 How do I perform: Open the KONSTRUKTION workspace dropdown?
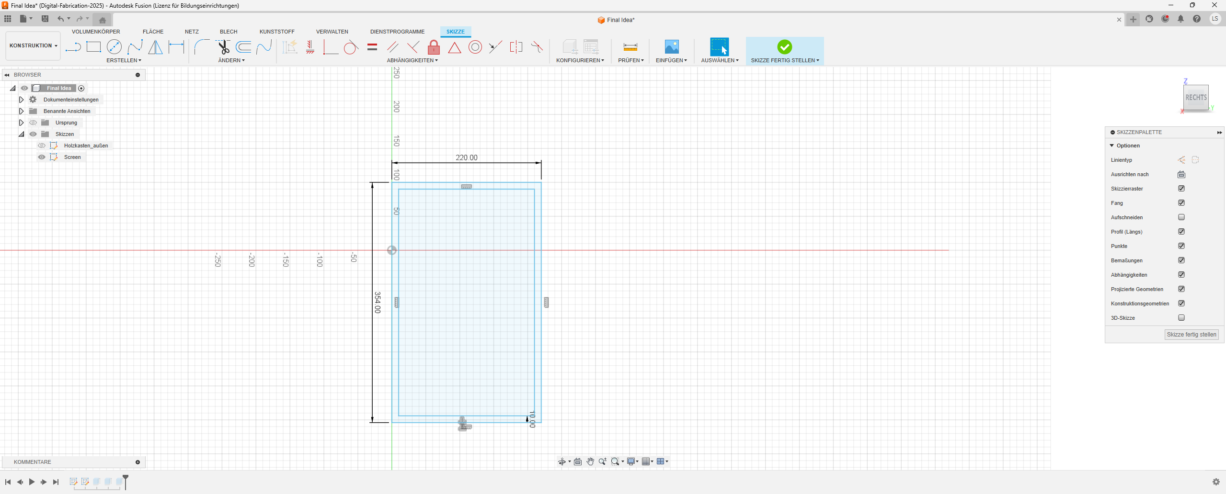[33, 46]
